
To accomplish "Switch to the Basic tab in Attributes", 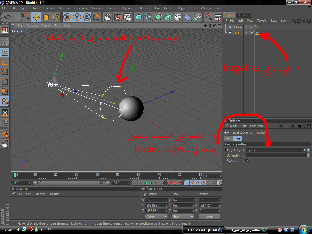I will point(228,138).
